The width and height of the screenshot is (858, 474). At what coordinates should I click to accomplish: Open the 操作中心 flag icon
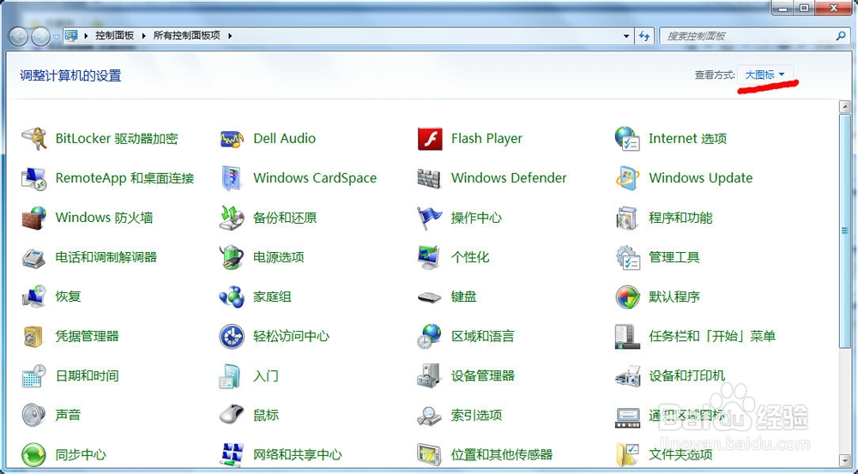[430, 218]
